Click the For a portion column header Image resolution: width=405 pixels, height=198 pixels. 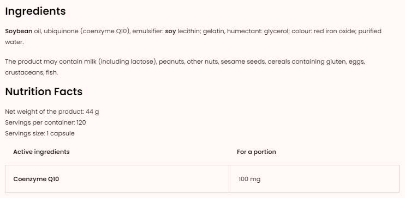point(256,152)
